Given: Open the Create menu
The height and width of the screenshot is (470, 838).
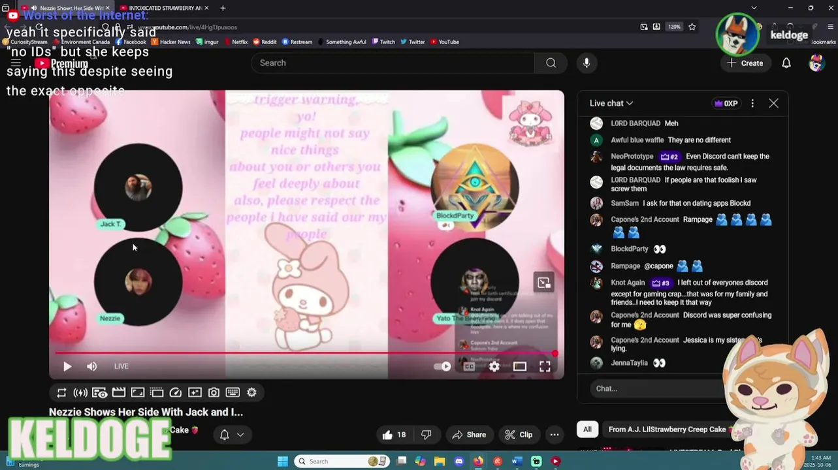Looking at the screenshot, I should click(x=745, y=63).
